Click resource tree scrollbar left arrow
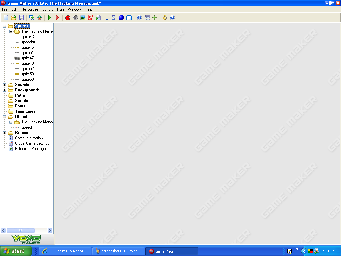 [3, 231]
